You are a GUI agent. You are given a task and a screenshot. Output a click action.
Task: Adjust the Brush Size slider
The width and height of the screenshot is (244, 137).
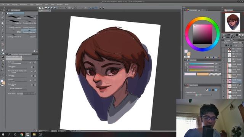pyautogui.click(x=18, y=64)
